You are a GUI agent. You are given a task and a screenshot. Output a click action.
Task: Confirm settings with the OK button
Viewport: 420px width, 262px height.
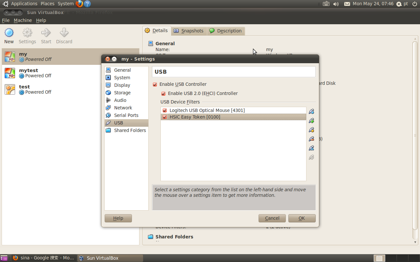point(302,218)
